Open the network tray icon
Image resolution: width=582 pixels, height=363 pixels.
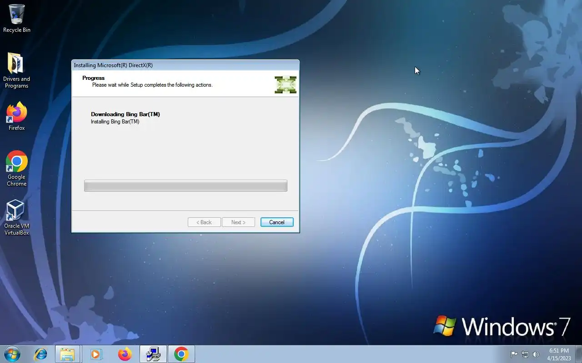[x=525, y=354]
